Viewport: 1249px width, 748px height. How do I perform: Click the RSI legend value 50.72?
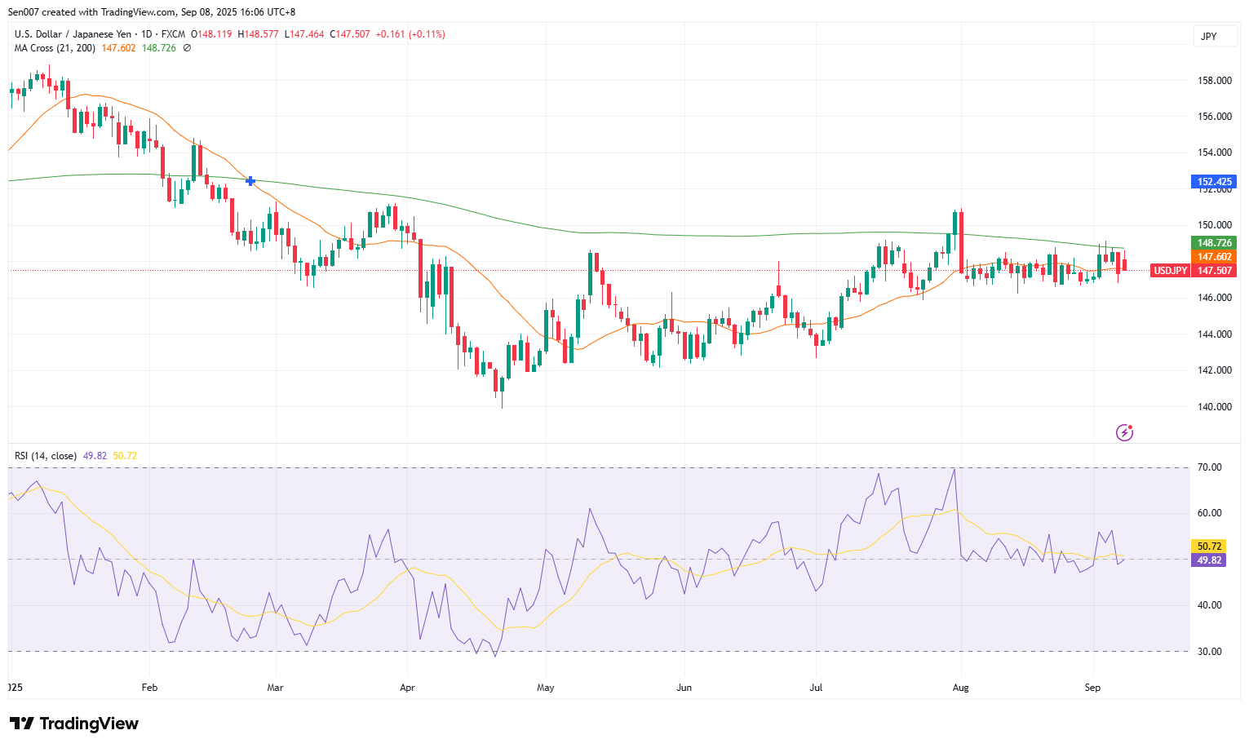tap(125, 456)
